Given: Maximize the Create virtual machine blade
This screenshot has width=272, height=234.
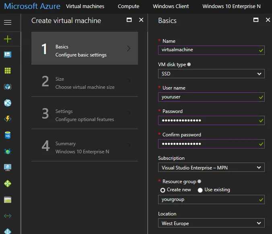Looking at the screenshot, I should (129, 20).
